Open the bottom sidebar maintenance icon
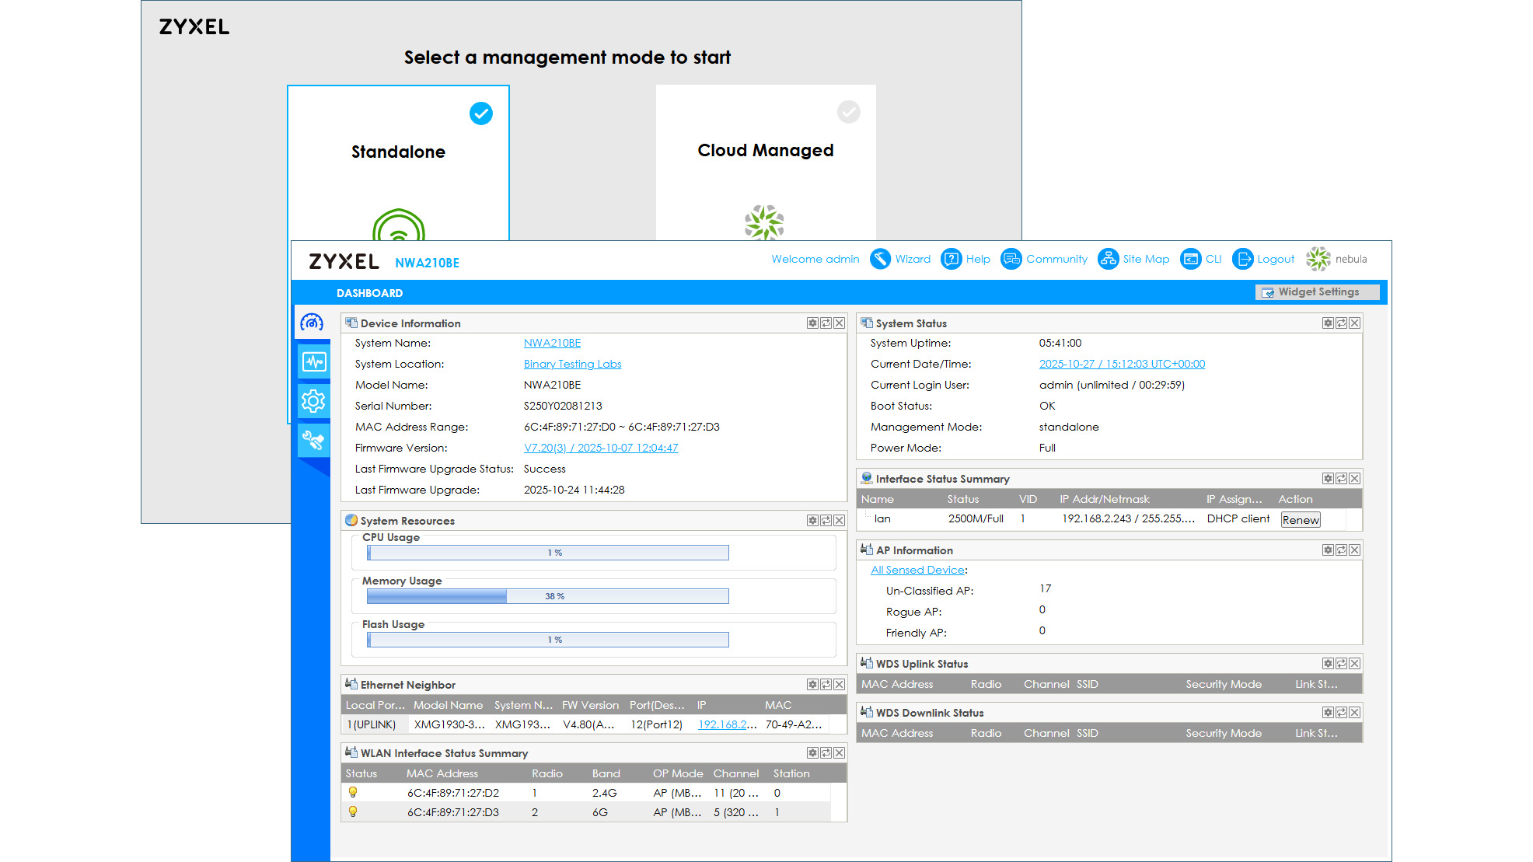Viewport: 1533px width, 862px height. pyautogui.click(x=313, y=440)
